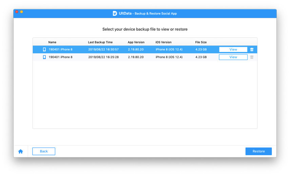The width and height of the screenshot is (290, 175).
Task: View the 16:30:57 backup
Action: click(x=233, y=50)
